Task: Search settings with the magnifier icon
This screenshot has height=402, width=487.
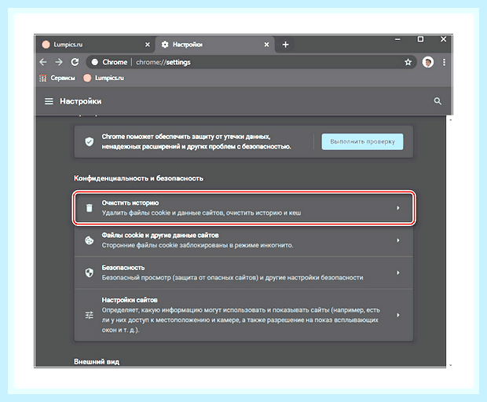Action: tap(438, 101)
